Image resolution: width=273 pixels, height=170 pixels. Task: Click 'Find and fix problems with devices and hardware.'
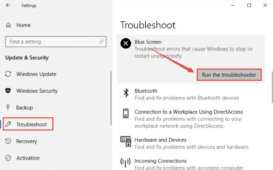192,147
